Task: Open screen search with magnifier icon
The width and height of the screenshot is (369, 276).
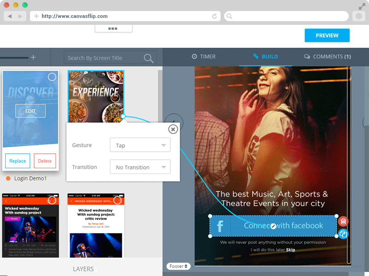Action: click(x=148, y=58)
